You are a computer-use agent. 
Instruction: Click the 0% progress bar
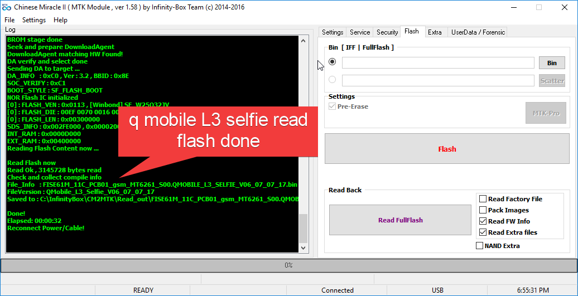289,265
